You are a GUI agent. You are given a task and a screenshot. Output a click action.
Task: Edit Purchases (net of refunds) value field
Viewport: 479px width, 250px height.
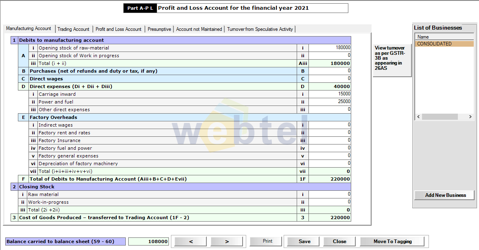(330, 71)
